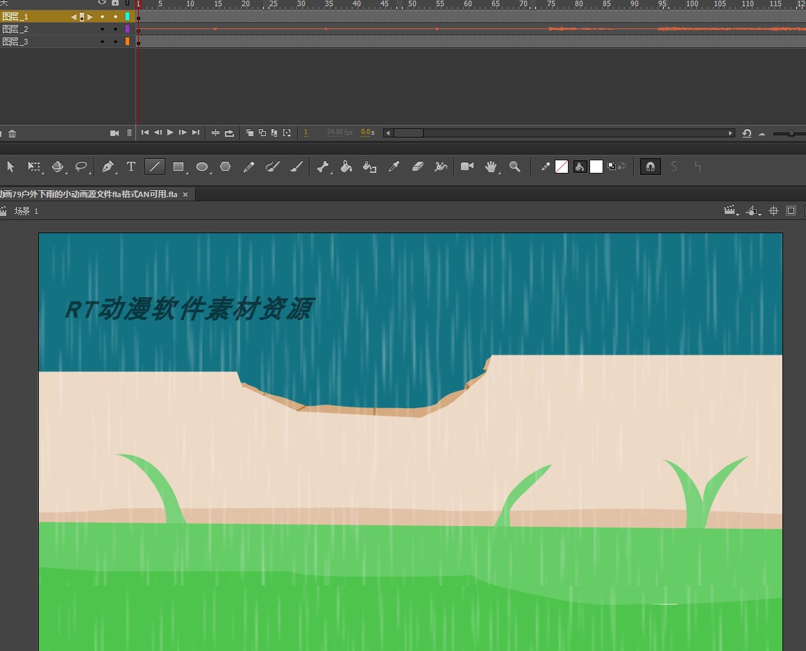806x651 pixels.
Task: Toggle lock dot of 图层_3
Action: [115, 42]
